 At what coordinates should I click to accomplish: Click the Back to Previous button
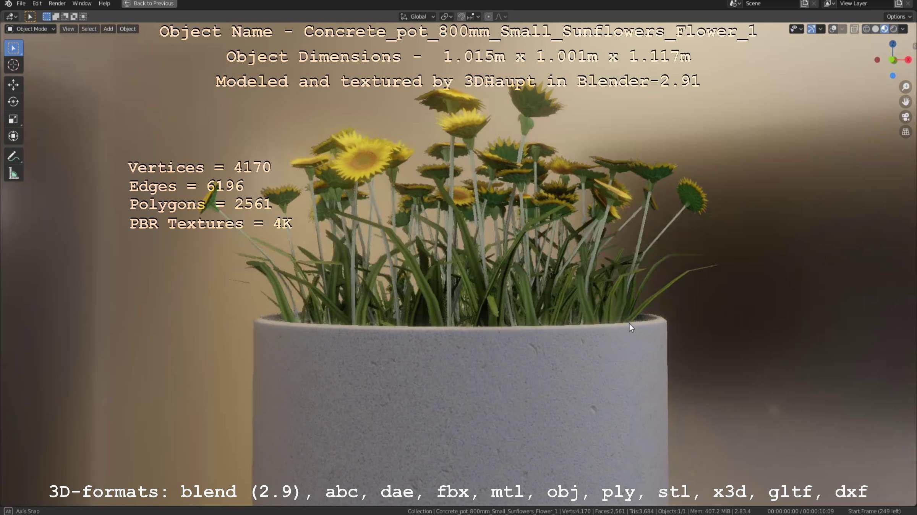pyautogui.click(x=149, y=3)
